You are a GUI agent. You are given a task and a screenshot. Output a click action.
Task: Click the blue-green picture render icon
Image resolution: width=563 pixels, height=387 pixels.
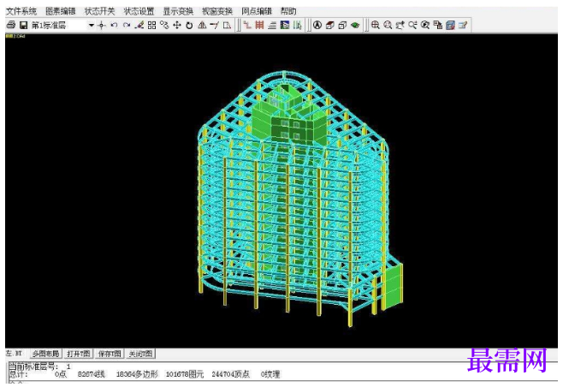click(285, 25)
